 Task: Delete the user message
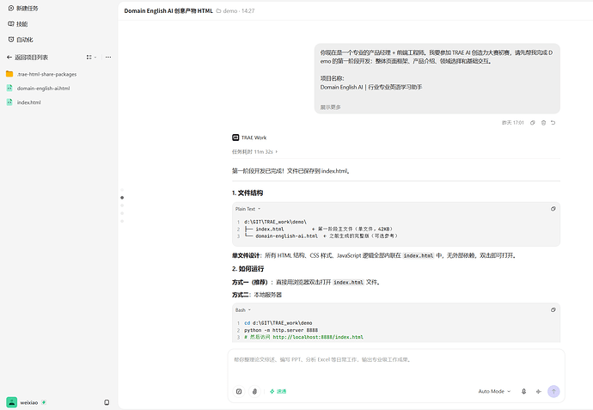tap(543, 123)
